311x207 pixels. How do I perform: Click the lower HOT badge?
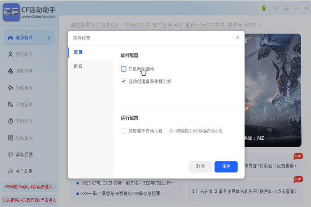click(x=298, y=179)
